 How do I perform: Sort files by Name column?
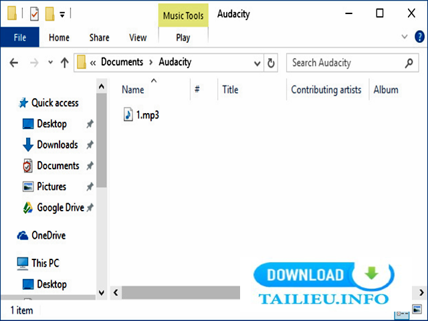coord(133,90)
